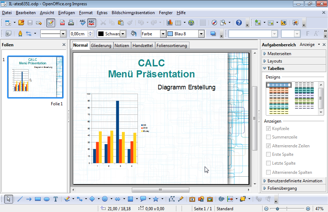Enable Erste Spalte checkbox
This screenshot has width=328, height=212.
[x=268, y=154]
